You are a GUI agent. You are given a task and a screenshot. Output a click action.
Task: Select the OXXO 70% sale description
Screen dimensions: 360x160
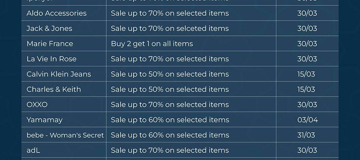(x=170, y=105)
